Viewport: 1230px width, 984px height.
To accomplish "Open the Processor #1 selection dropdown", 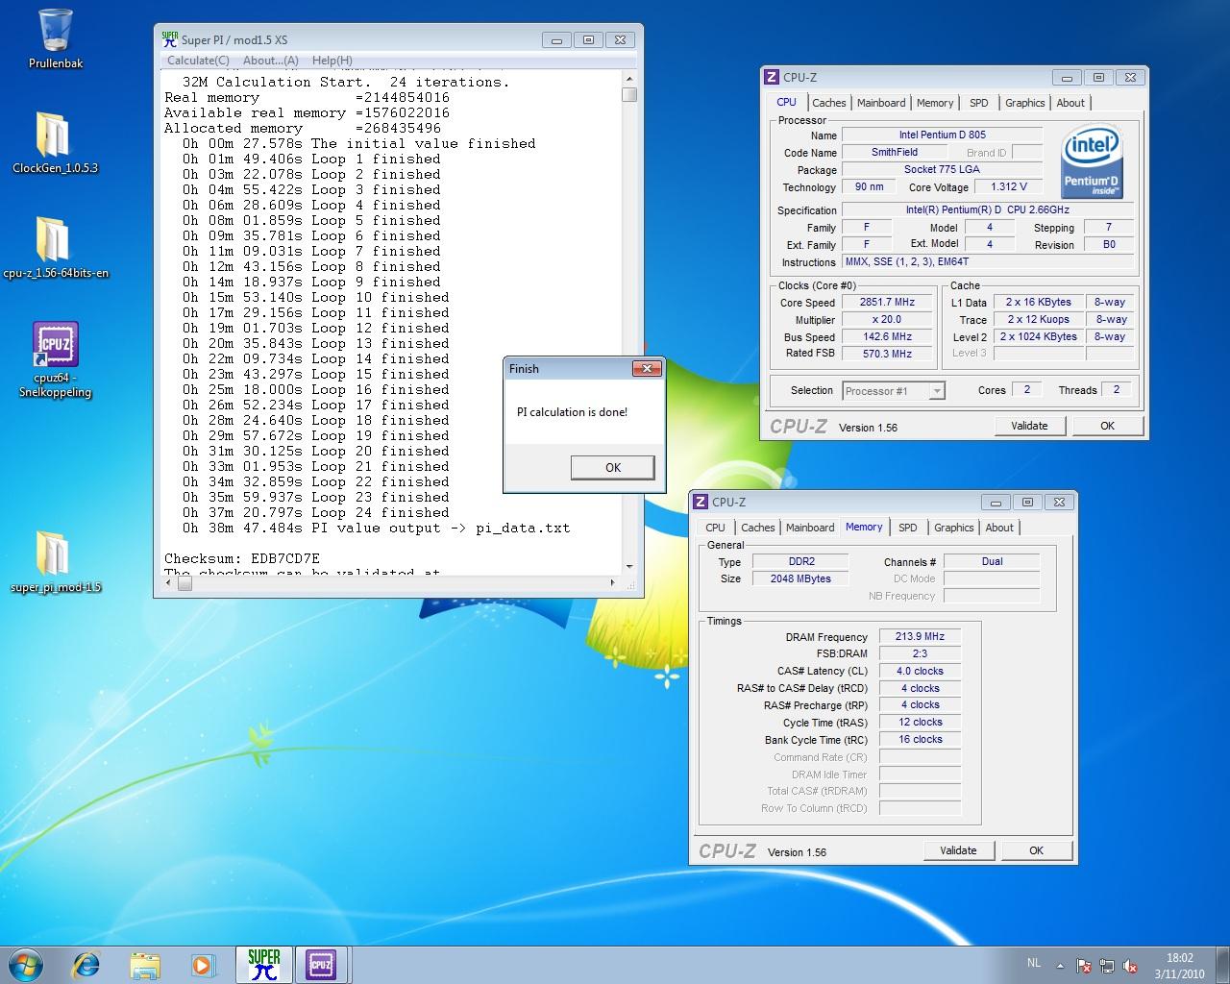I will tap(894, 391).
